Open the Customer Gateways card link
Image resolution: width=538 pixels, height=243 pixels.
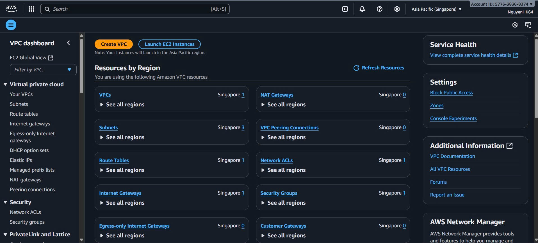click(283, 226)
